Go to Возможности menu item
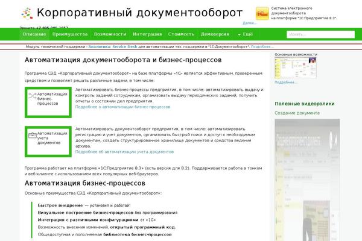 point(110,34)
